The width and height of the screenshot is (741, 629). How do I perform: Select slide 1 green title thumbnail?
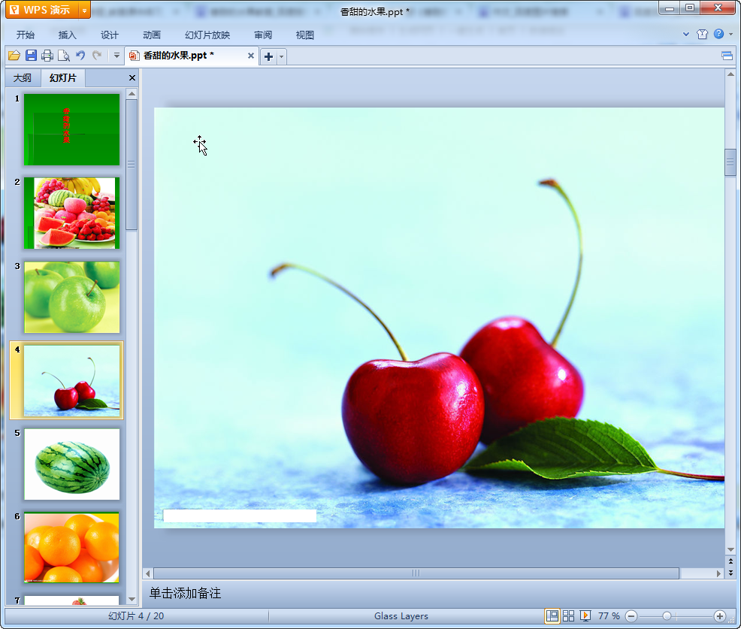[x=72, y=129]
